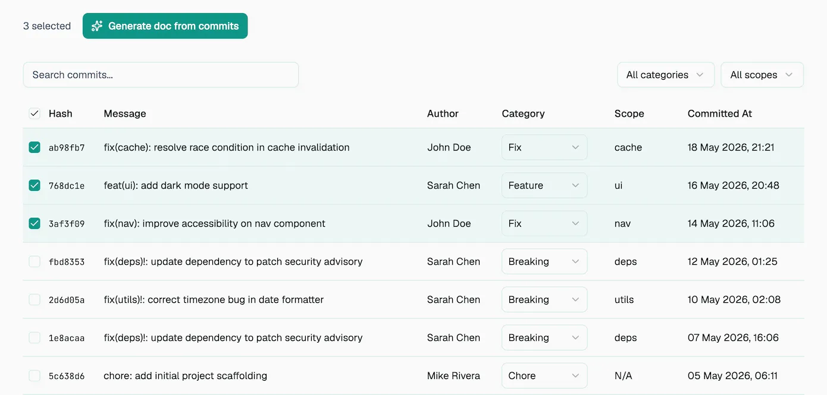Viewport: 827px width, 395px height.
Task: Open category dropdown for commit 3af3f09
Action: click(544, 224)
